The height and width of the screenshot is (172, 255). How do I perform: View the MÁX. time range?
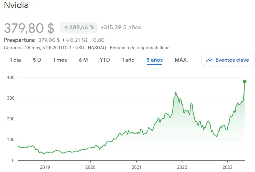point(181,60)
